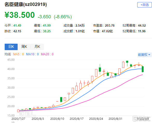Click the 2020/8/10 date axis label

pos(57,119)
